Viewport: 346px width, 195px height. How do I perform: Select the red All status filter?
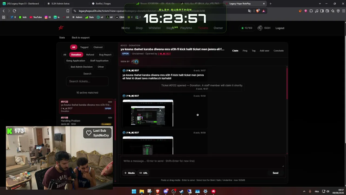(x=74, y=47)
